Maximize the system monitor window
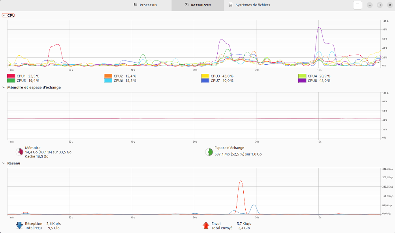 point(380,5)
